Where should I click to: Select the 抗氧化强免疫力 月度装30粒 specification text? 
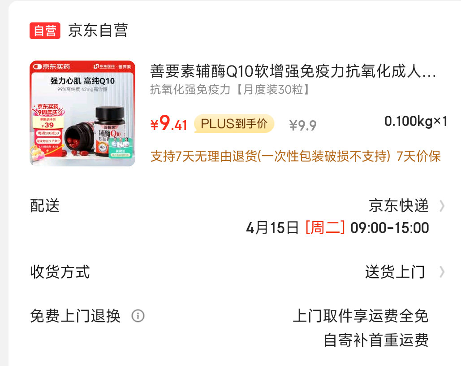point(230,90)
